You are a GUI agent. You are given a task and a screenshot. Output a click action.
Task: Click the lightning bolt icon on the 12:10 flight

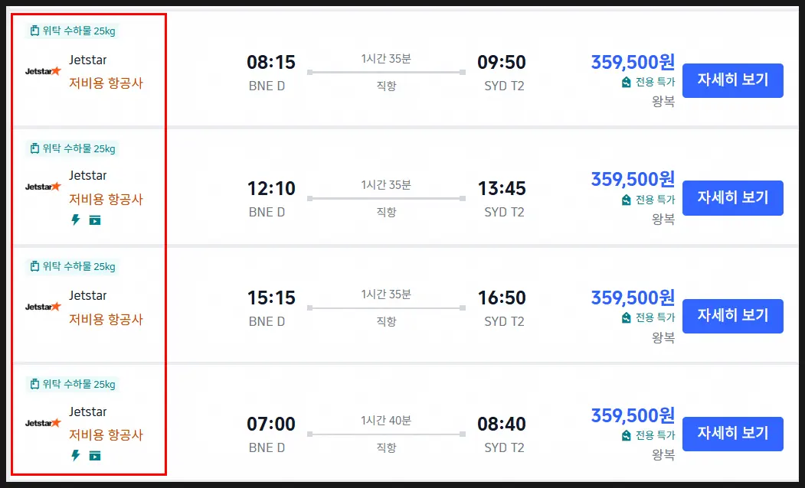[76, 220]
